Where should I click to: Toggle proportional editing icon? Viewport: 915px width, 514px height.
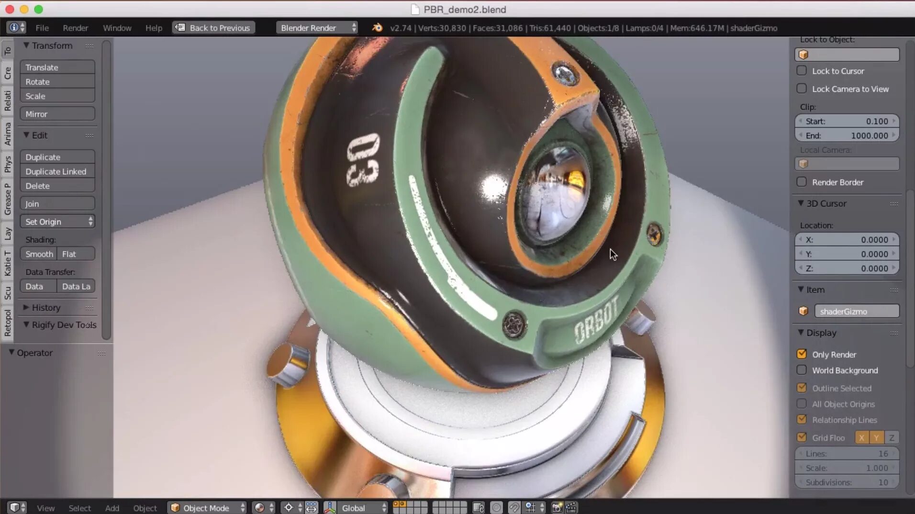(496, 507)
